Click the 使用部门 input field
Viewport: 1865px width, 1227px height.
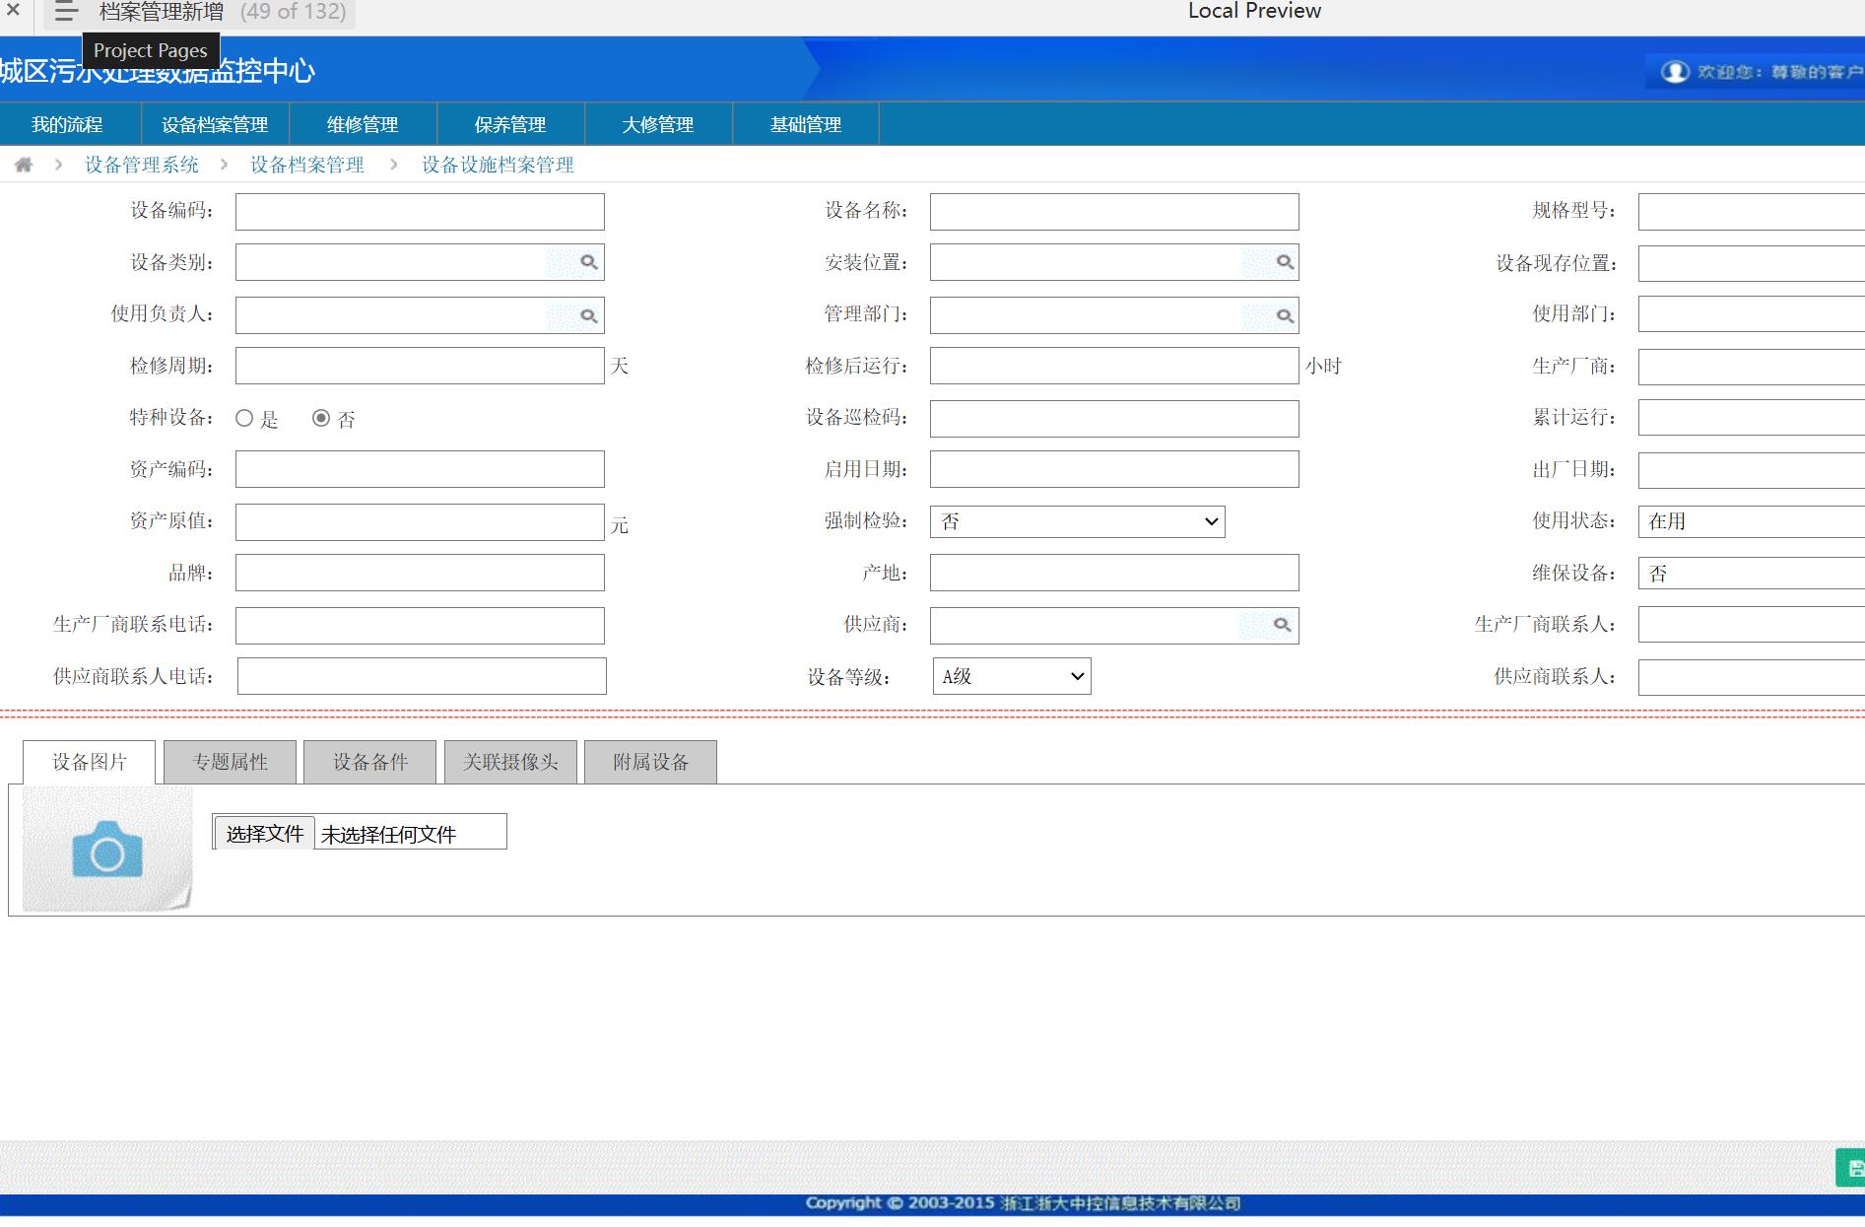click(1751, 314)
